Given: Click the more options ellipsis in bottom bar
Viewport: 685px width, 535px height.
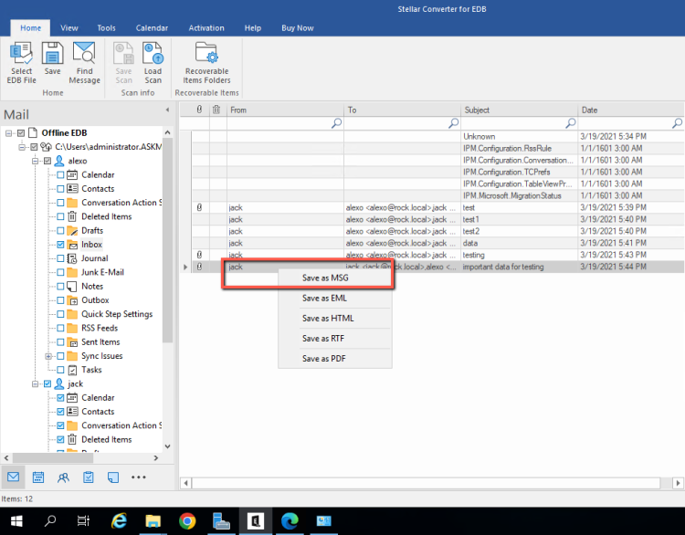Looking at the screenshot, I should coord(138,477).
